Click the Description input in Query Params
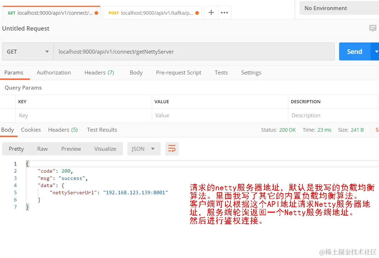379x258 pixels. [333, 116]
